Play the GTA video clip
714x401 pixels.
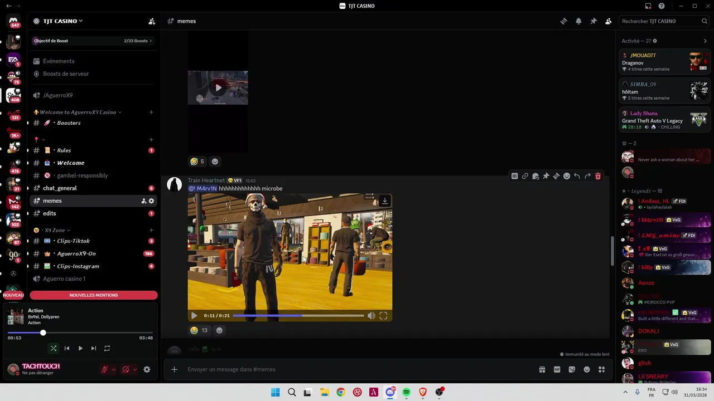click(x=194, y=315)
